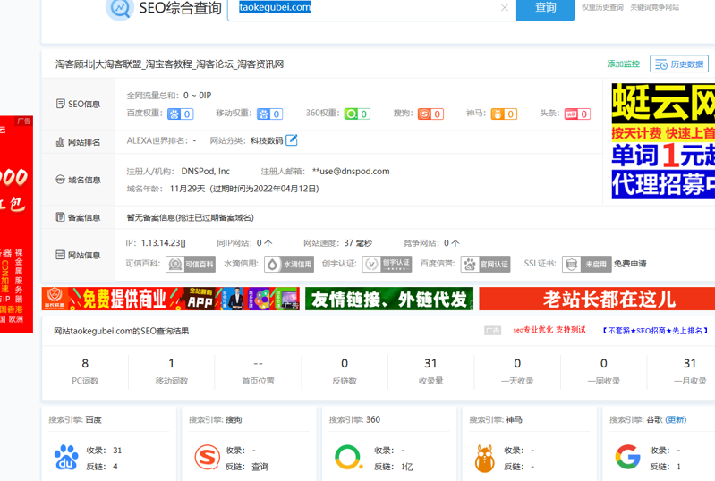Open the 历史数据 button
Image resolution: width=715 pixels, height=481 pixels.
[679, 64]
